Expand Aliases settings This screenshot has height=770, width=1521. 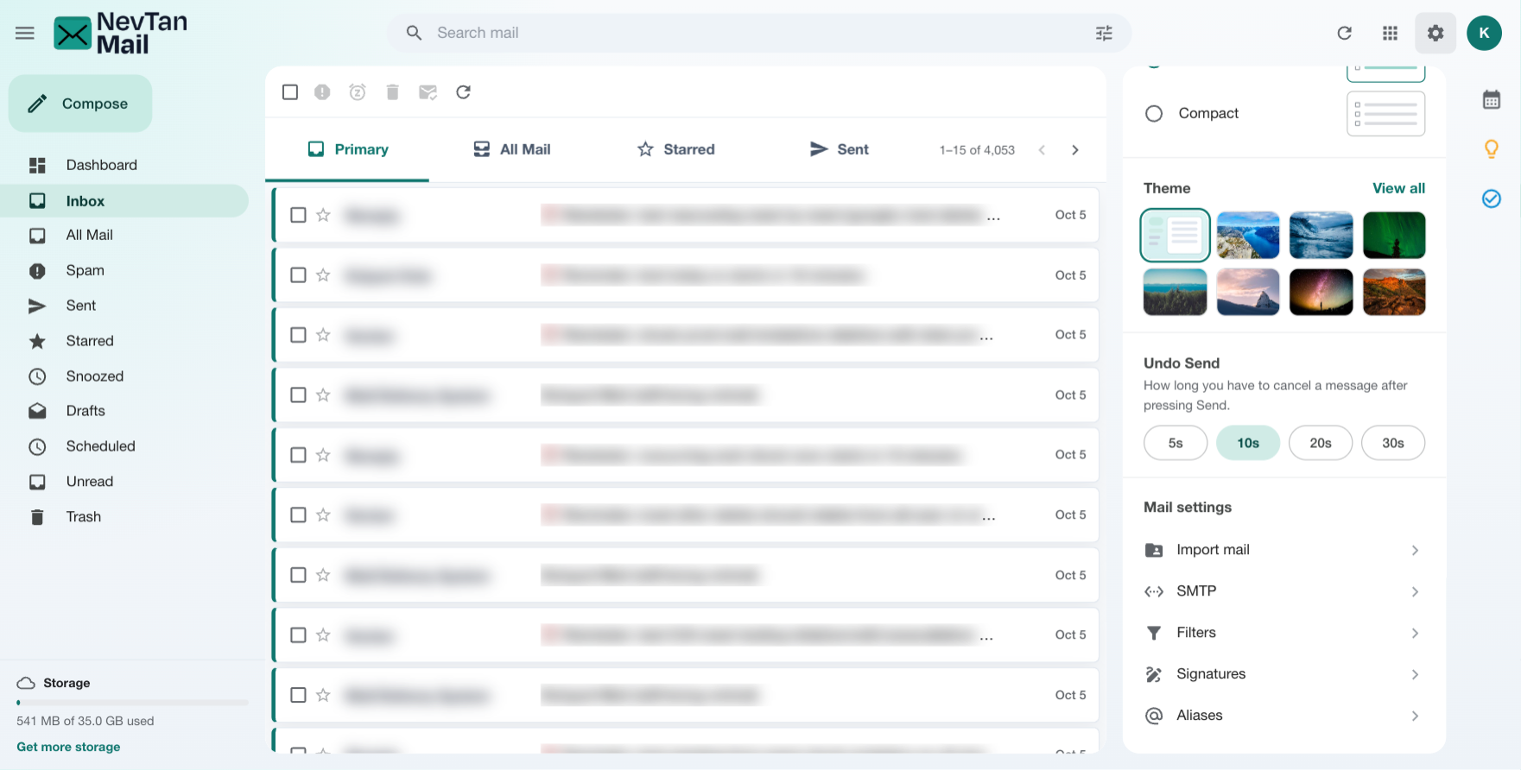pos(1283,716)
